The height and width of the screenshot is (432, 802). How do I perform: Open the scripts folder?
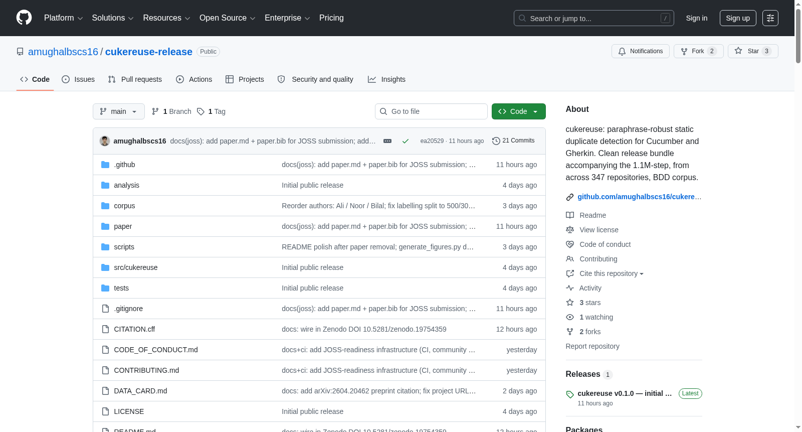point(124,247)
